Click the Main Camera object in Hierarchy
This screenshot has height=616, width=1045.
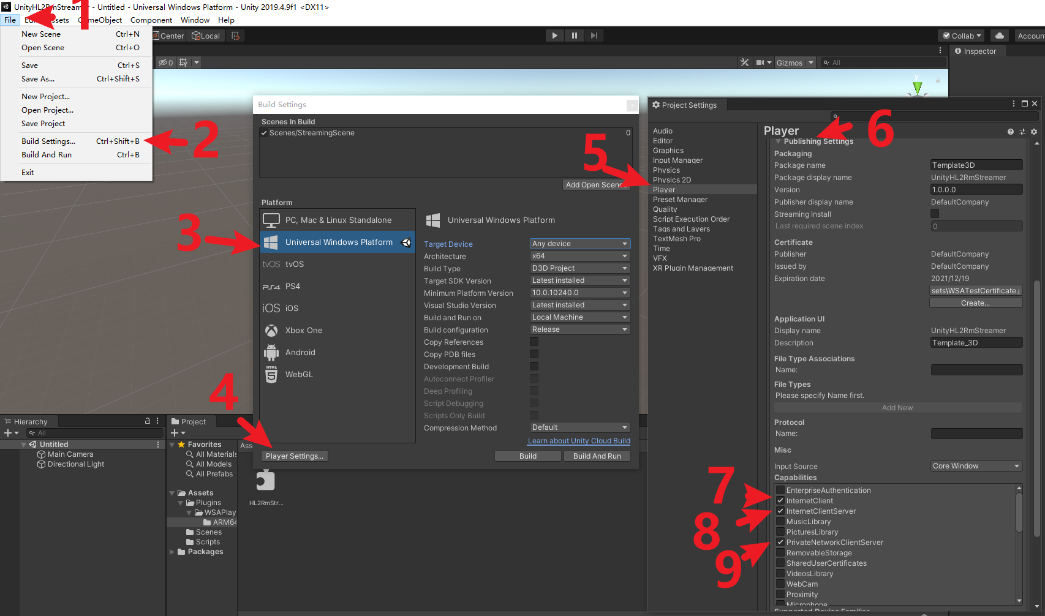tap(70, 454)
